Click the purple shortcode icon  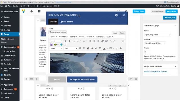[x=51, y=45]
